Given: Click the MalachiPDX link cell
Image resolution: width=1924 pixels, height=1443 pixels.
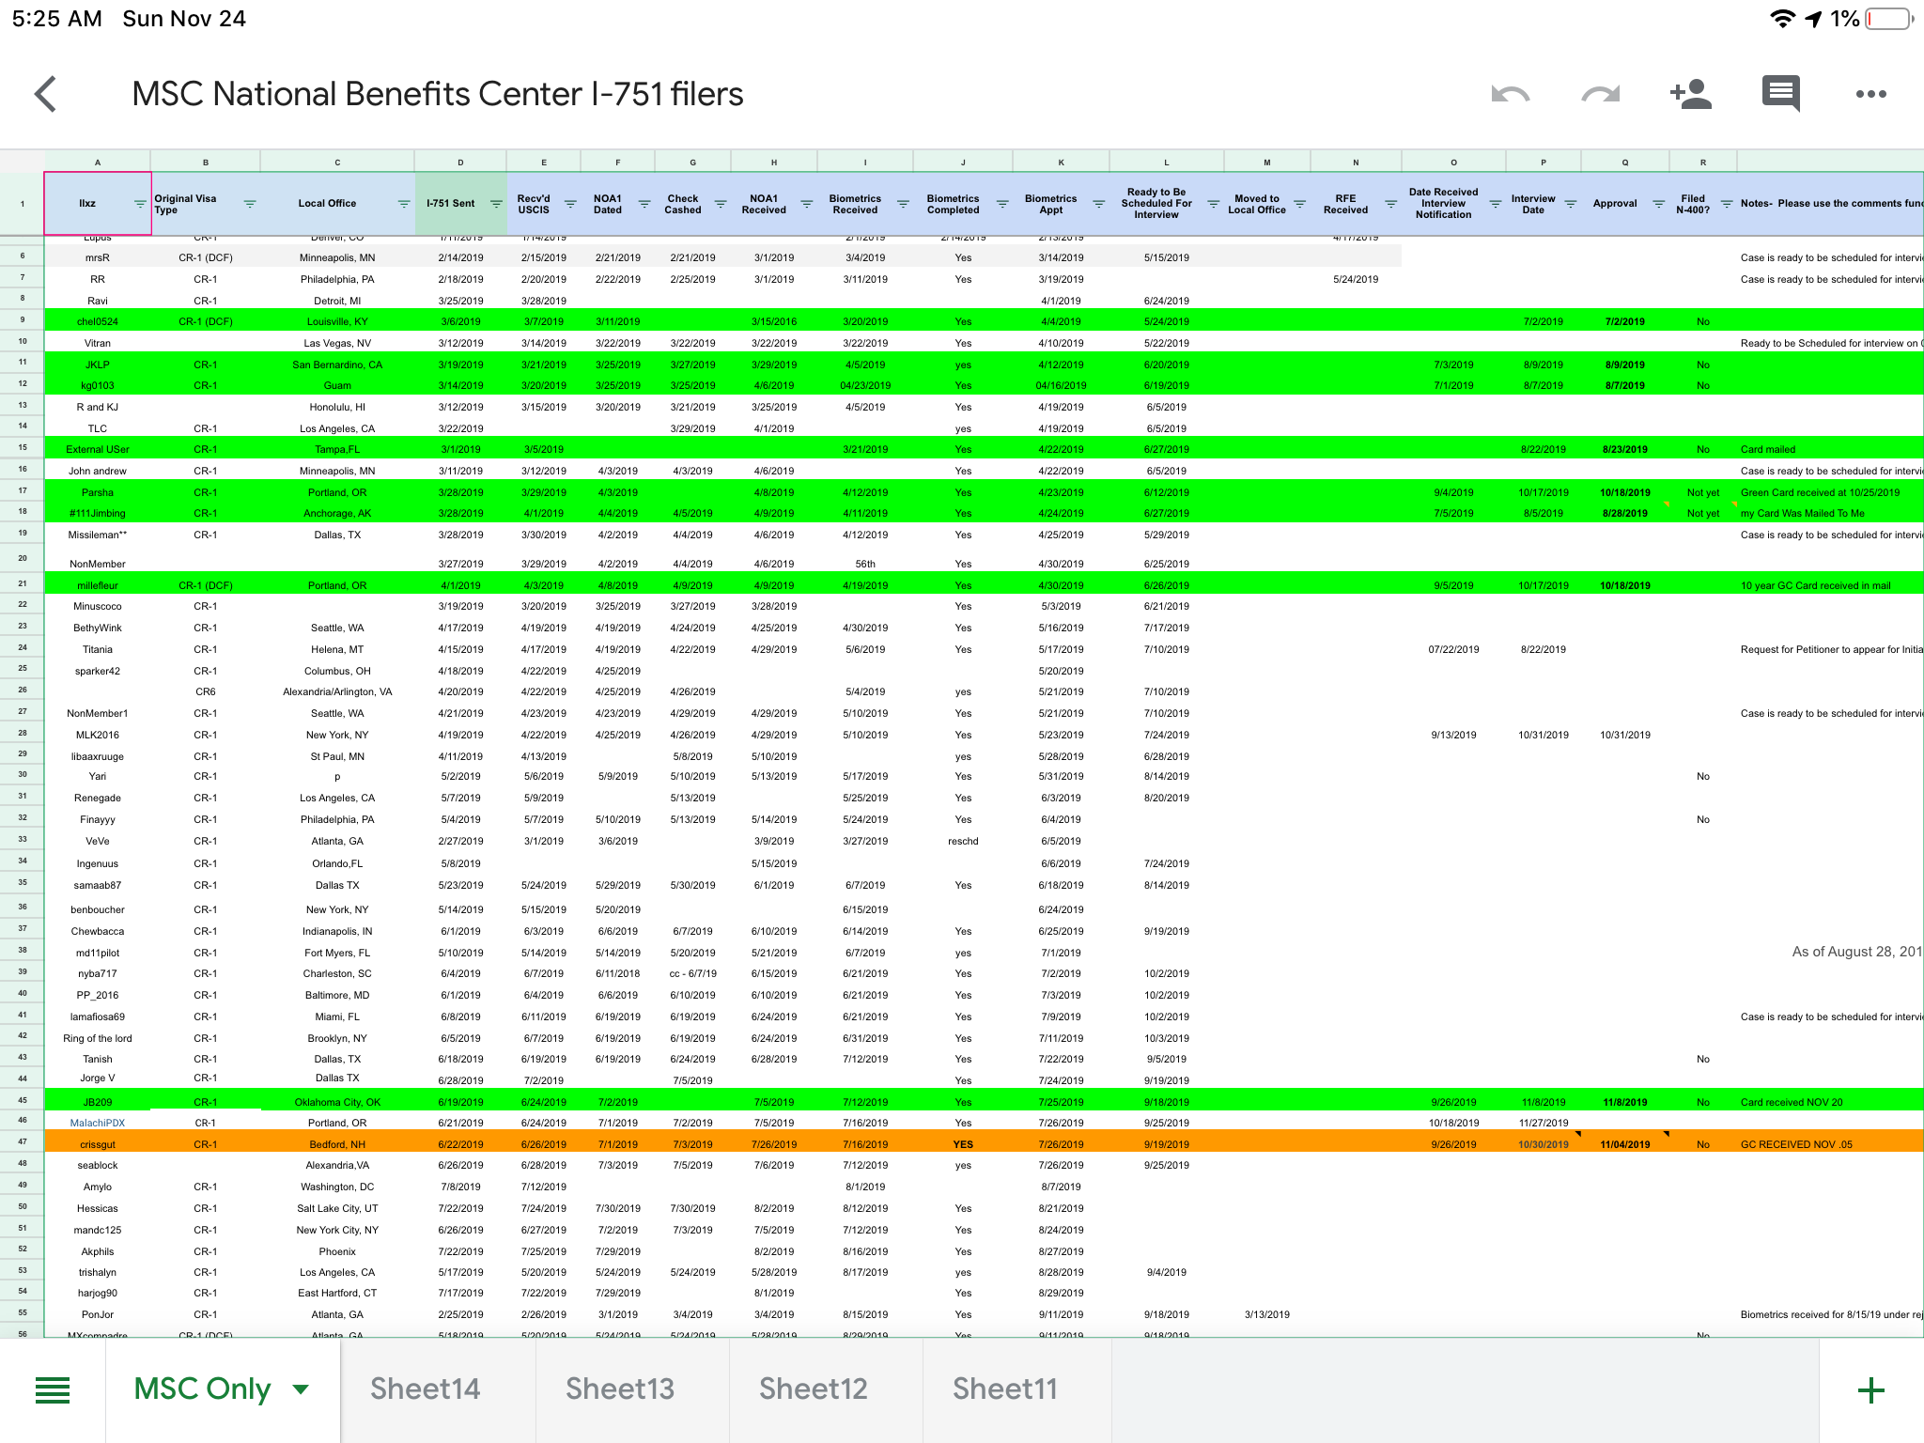Looking at the screenshot, I should click(x=98, y=1123).
